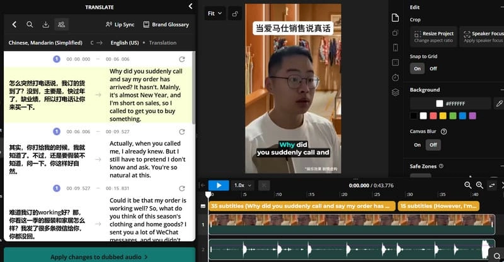Screen dimensions: 504x262
Task: Select the audio waveform track
Action: coord(352,249)
